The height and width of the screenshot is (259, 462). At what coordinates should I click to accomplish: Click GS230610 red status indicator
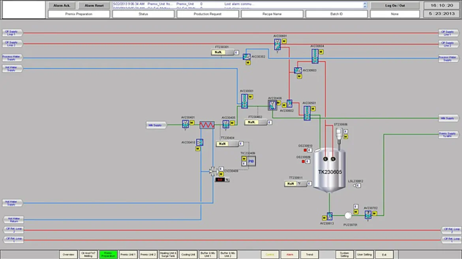305,150
